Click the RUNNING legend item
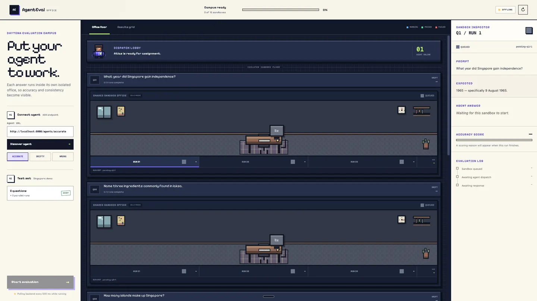 [412, 27]
